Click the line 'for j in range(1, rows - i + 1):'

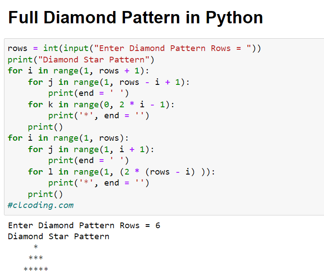coord(109,82)
